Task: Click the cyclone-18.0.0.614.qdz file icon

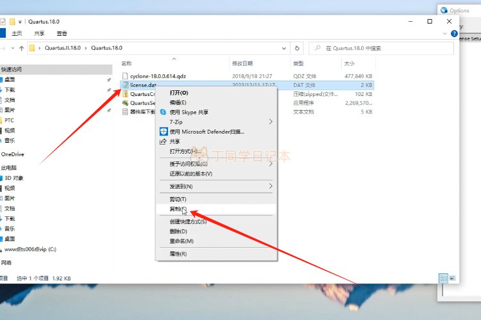Action: (x=125, y=76)
